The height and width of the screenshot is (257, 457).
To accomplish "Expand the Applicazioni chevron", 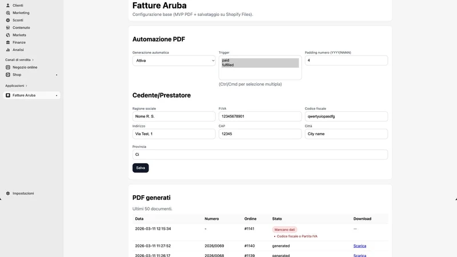I will [26, 86].
